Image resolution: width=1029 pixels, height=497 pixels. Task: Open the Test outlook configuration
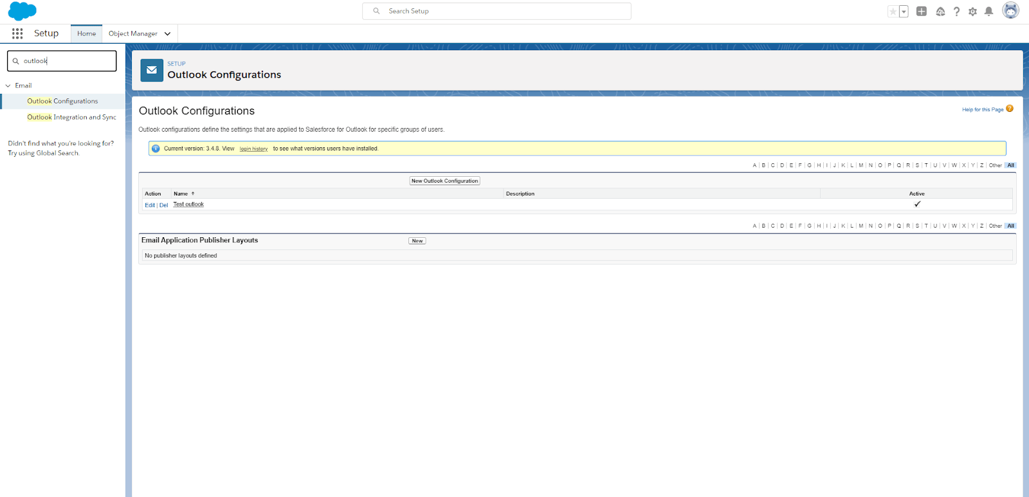pos(188,204)
